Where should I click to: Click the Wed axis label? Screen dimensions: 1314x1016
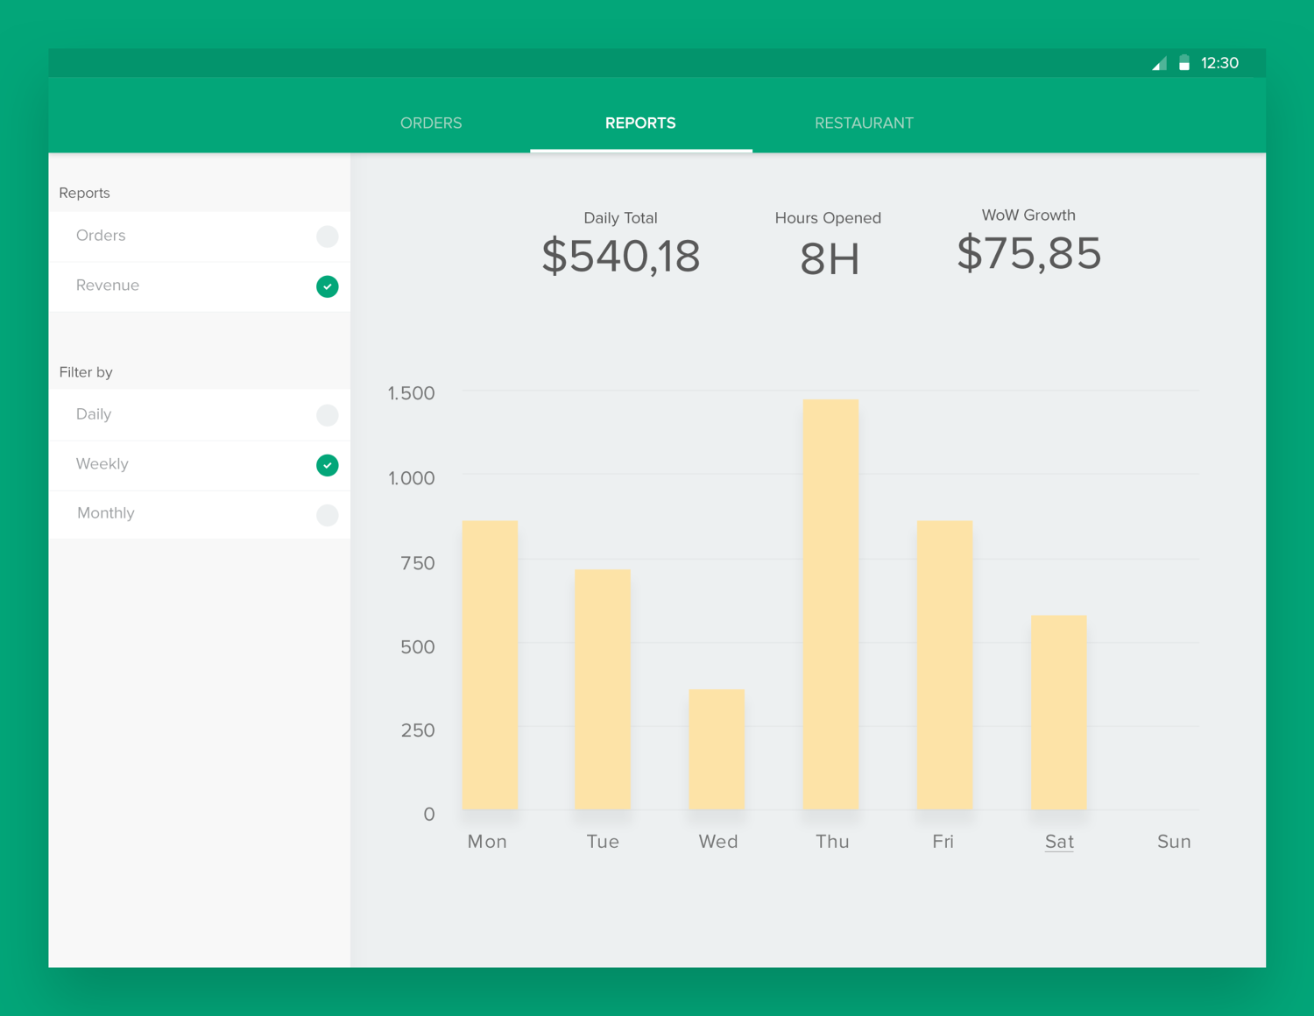click(718, 842)
